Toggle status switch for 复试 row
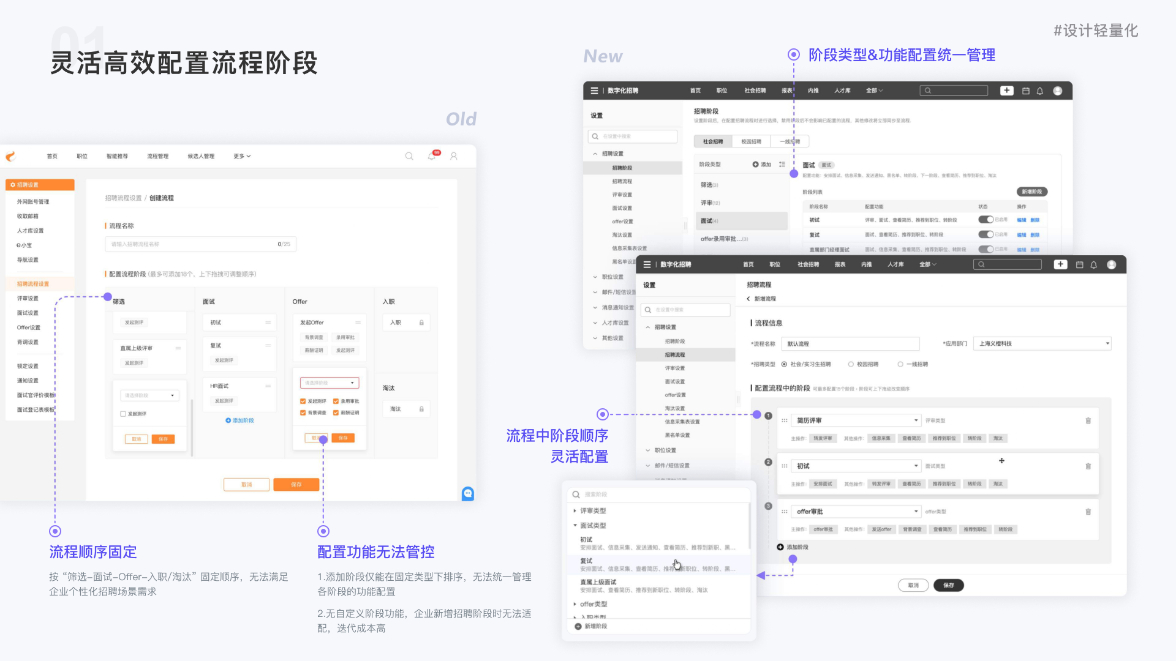The height and width of the screenshot is (661, 1176). 986,234
